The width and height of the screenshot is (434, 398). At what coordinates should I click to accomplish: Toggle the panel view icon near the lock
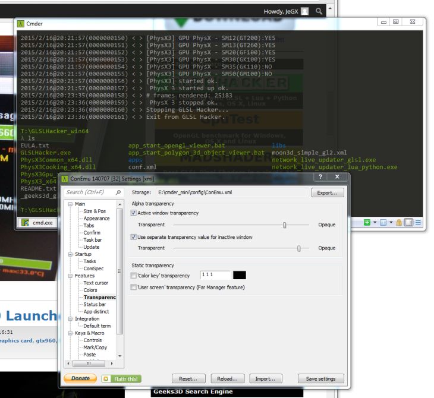(408, 222)
